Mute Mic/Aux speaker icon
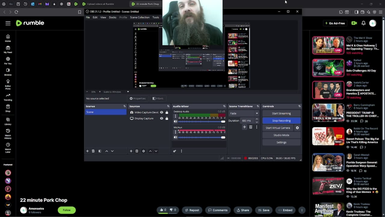Screen dimensions: 385x217 click(176, 137)
